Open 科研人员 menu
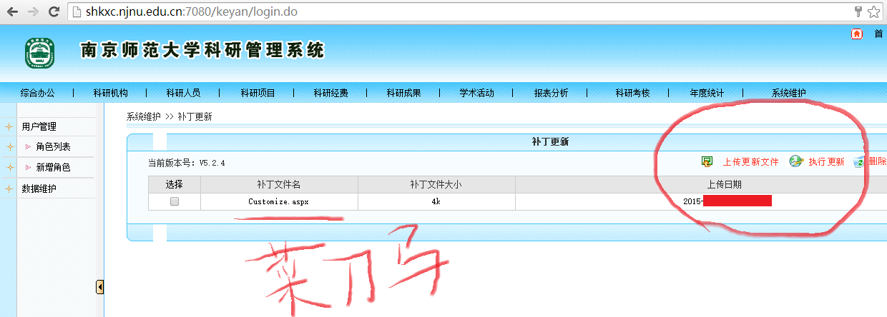The width and height of the screenshot is (887, 317). tap(183, 93)
